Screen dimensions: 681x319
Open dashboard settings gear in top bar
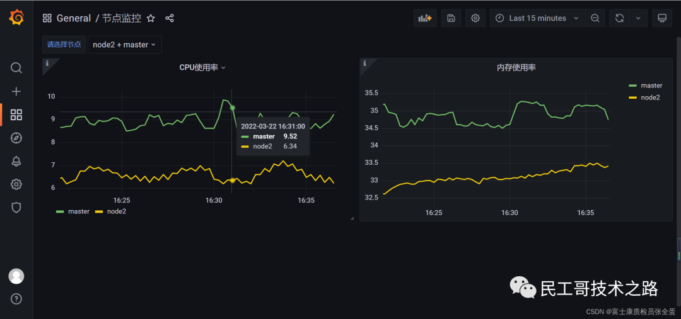click(x=475, y=18)
